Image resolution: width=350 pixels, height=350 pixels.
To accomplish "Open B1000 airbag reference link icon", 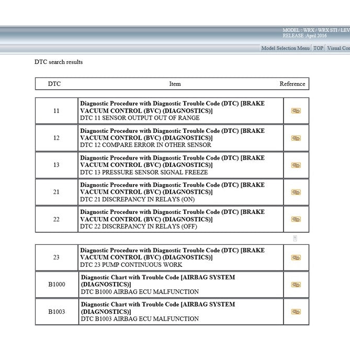I will click(296, 285).
